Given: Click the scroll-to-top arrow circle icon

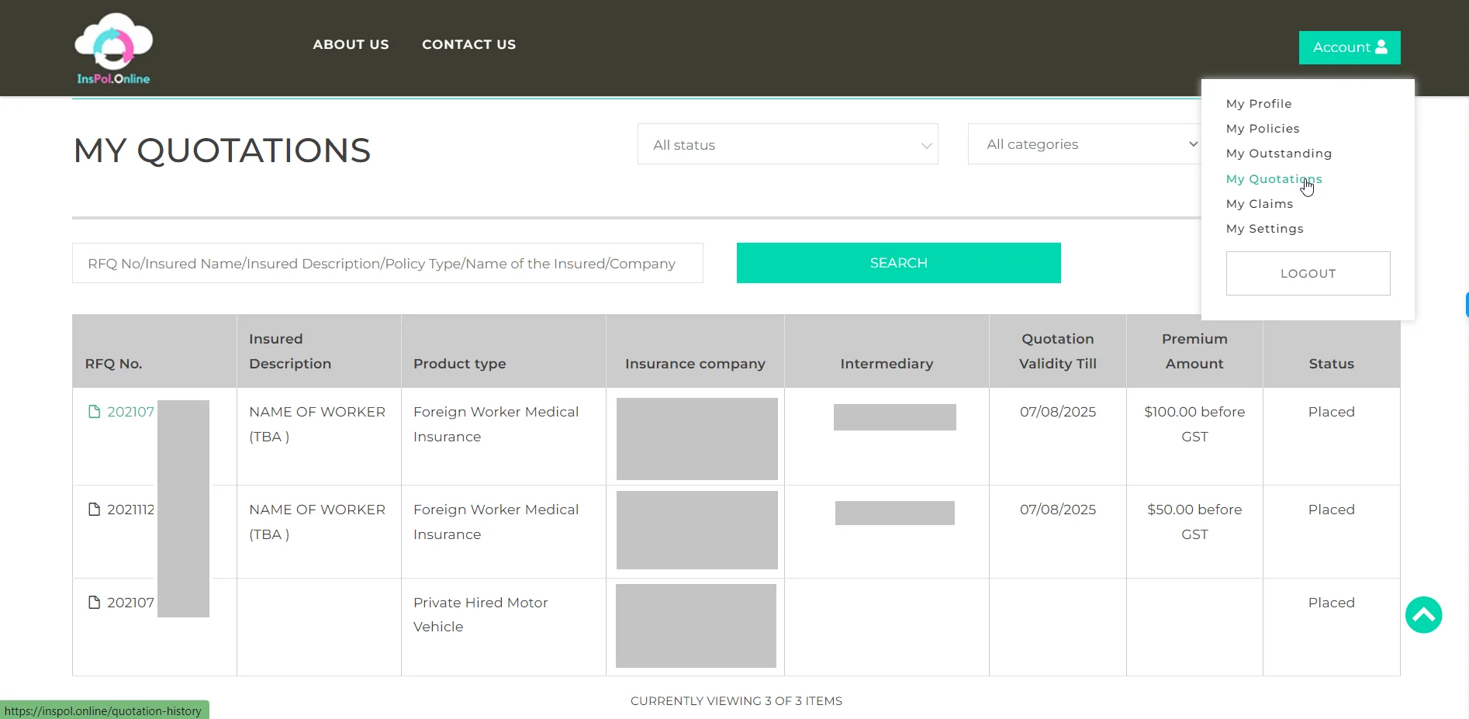Looking at the screenshot, I should 1423,615.
